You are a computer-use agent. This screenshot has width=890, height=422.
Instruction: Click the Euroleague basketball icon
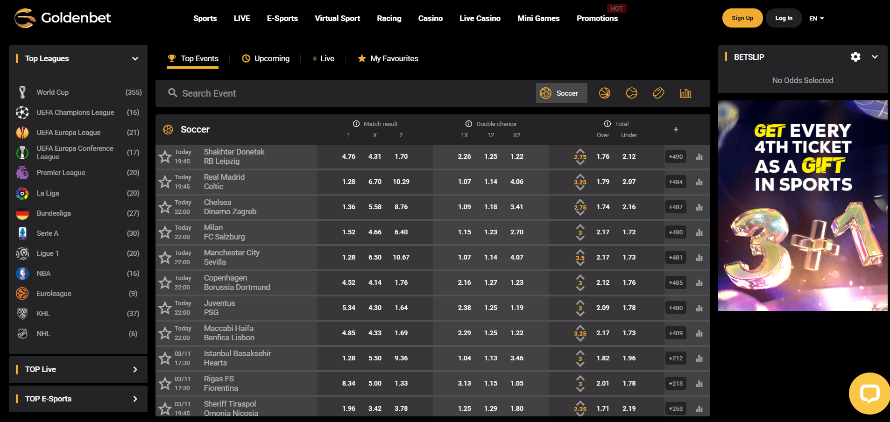[22, 294]
